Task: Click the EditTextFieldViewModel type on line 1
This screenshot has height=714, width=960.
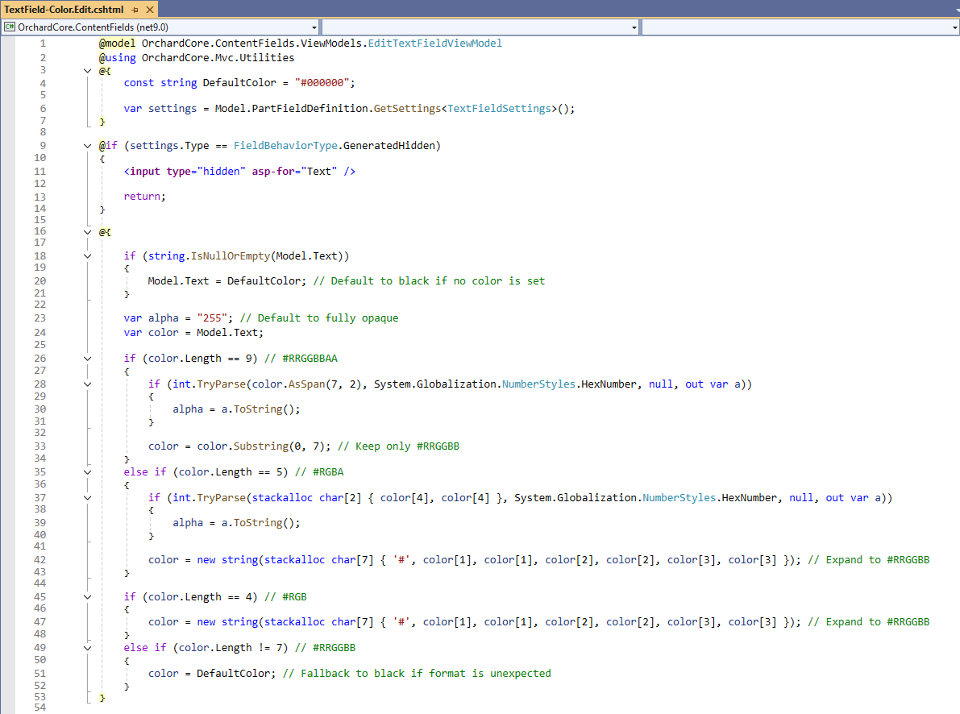Action: tap(434, 44)
